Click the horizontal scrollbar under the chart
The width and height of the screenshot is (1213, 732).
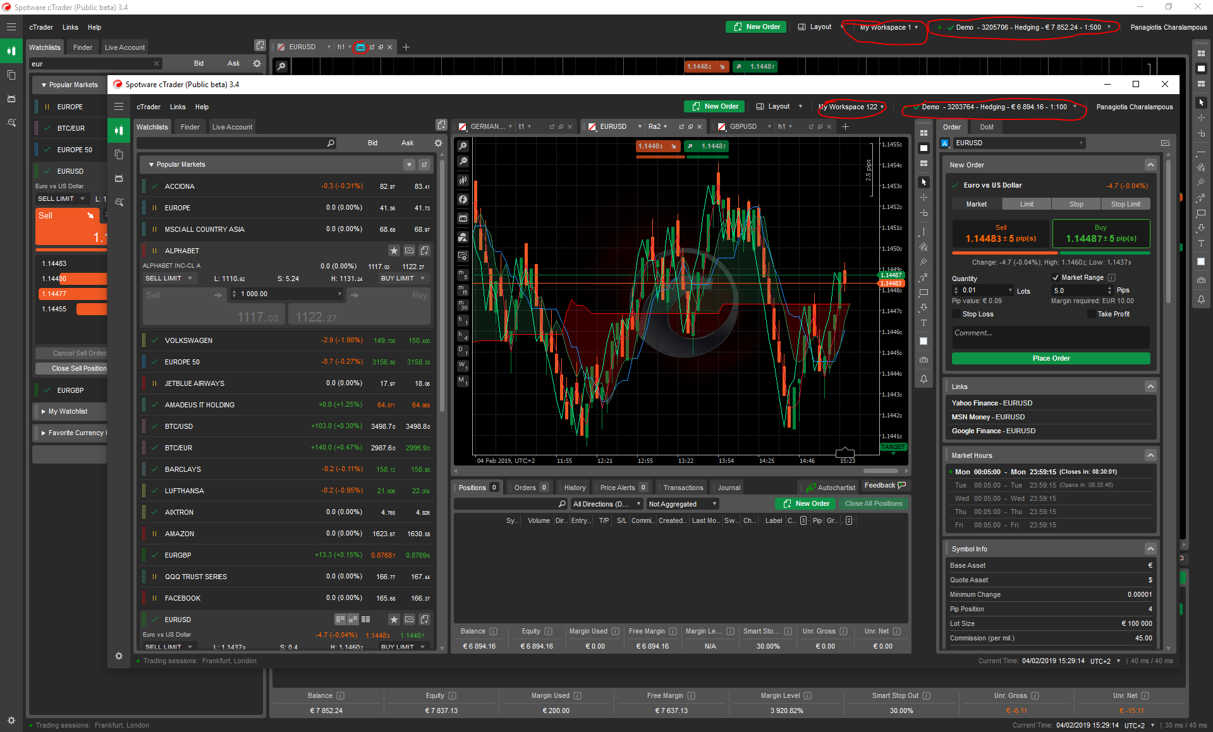pyautogui.click(x=881, y=471)
